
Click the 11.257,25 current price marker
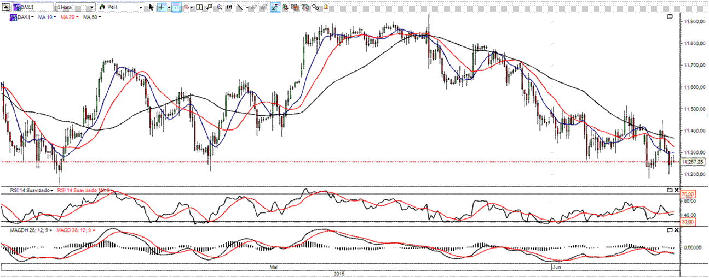pyautogui.click(x=694, y=162)
